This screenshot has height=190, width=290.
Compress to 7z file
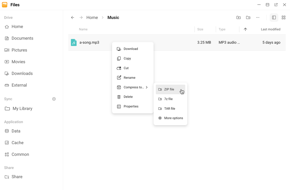(170, 99)
